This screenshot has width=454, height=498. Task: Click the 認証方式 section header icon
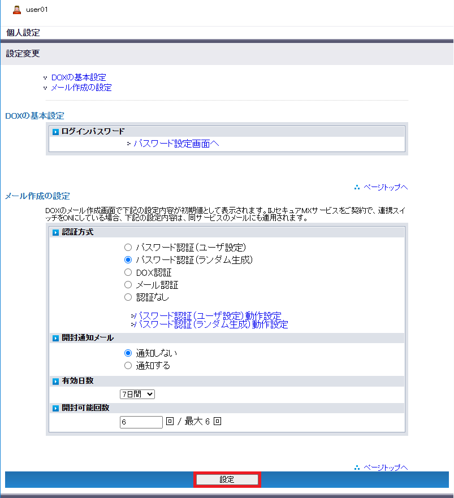pos(55,232)
